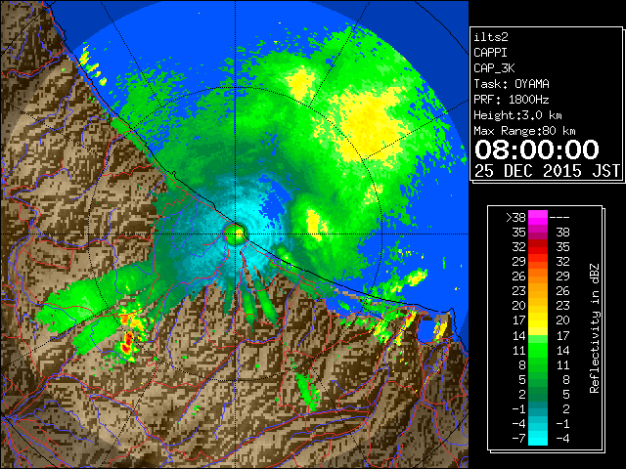Click the "CAP_3K" line
Viewport: 626px width, 469px height.
[494, 68]
